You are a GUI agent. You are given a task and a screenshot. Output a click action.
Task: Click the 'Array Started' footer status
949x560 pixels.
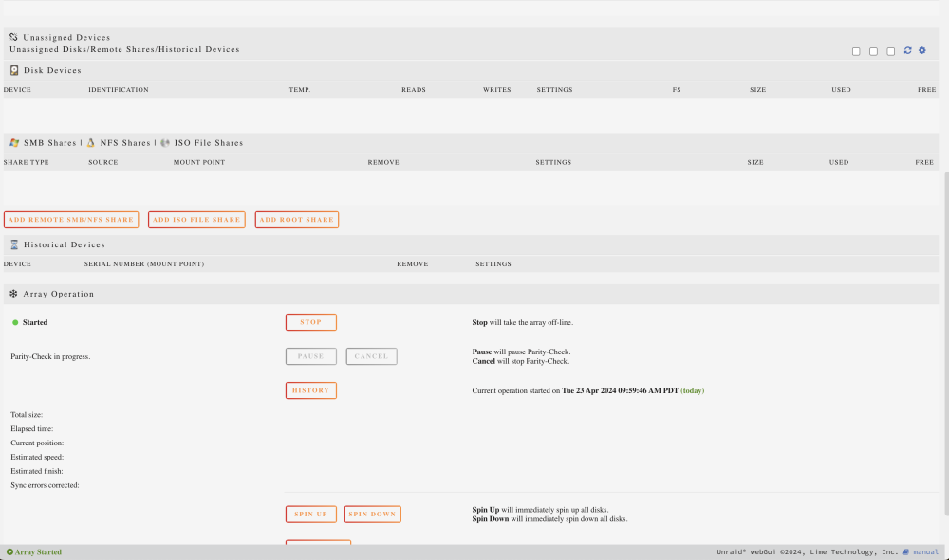pos(38,552)
